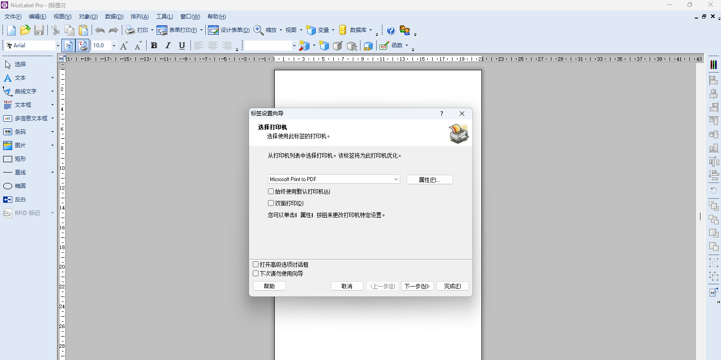Expand the 条码 tool dropdown arrow
Image resolution: width=721 pixels, height=360 pixels.
click(x=52, y=132)
